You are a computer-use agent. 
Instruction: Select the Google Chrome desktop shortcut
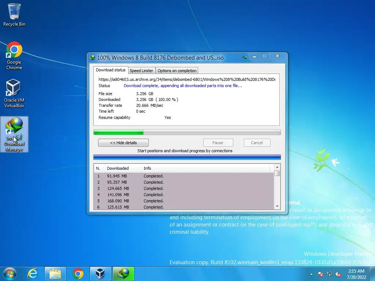(x=14, y=56)
